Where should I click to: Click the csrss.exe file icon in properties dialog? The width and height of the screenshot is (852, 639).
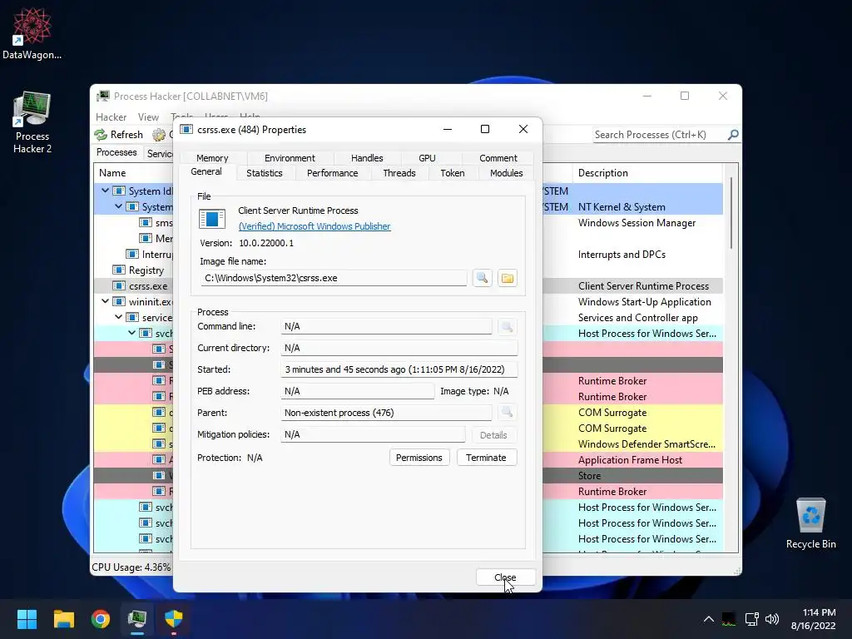tap(211, 219)
